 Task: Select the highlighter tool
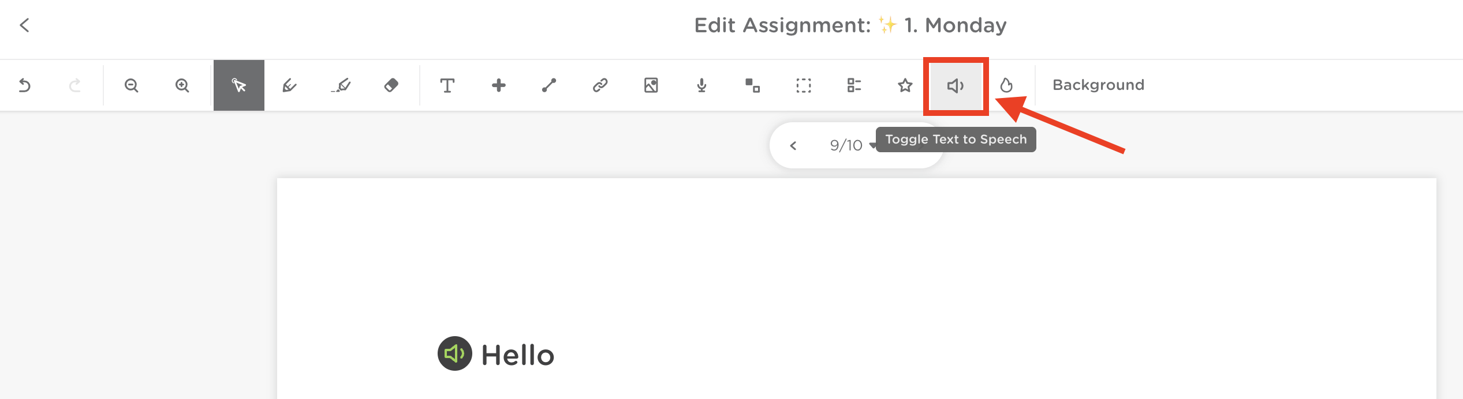click(341, 86)
